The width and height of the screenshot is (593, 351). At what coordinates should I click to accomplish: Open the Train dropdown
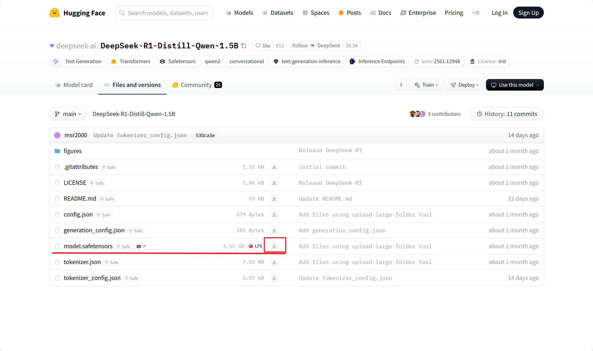point(426,85)
